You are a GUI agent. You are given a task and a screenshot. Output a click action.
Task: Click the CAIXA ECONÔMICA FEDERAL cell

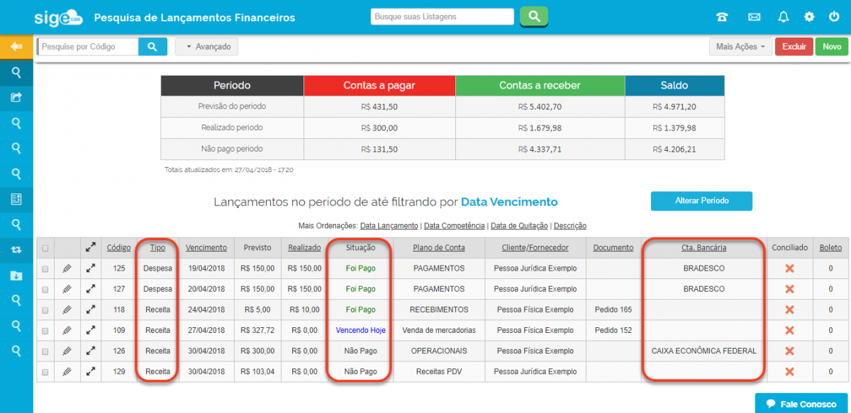(704, 351)
